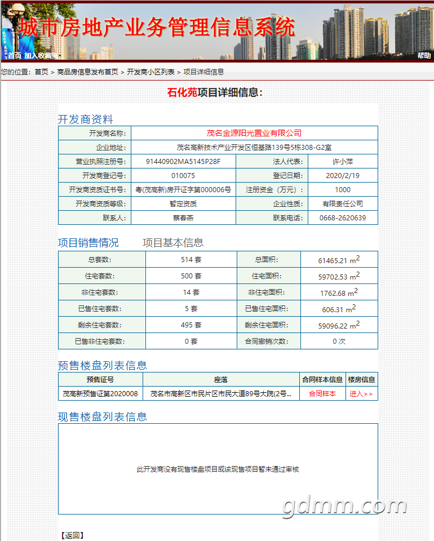
Task: Select sold residential units value 5 套
Action: [191, 308]
